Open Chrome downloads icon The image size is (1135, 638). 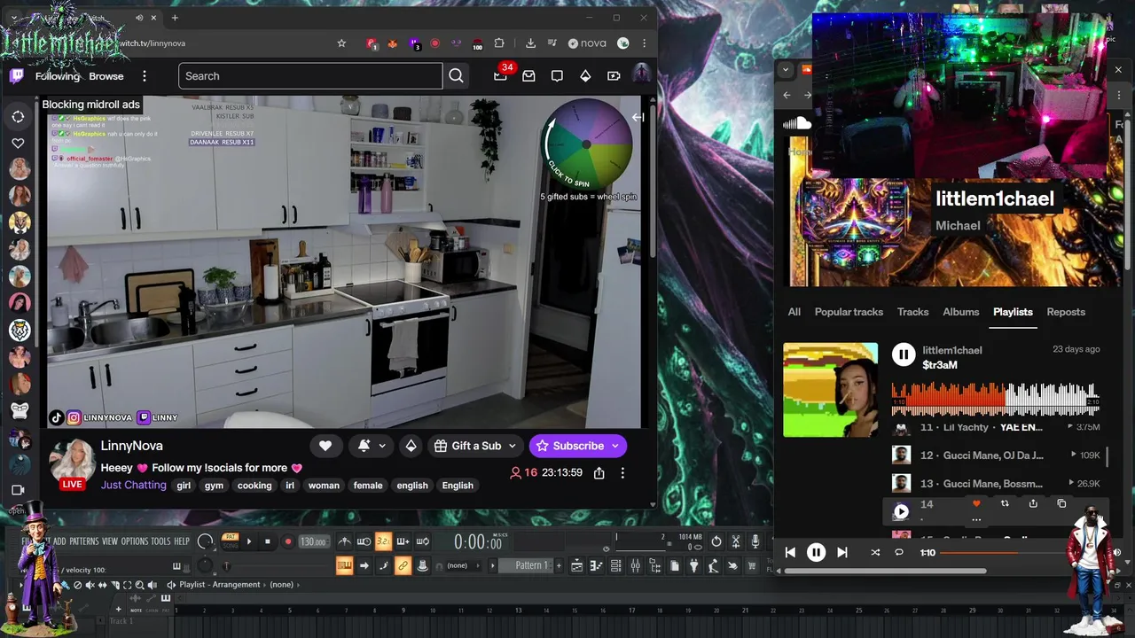click(x=530, y=43)
